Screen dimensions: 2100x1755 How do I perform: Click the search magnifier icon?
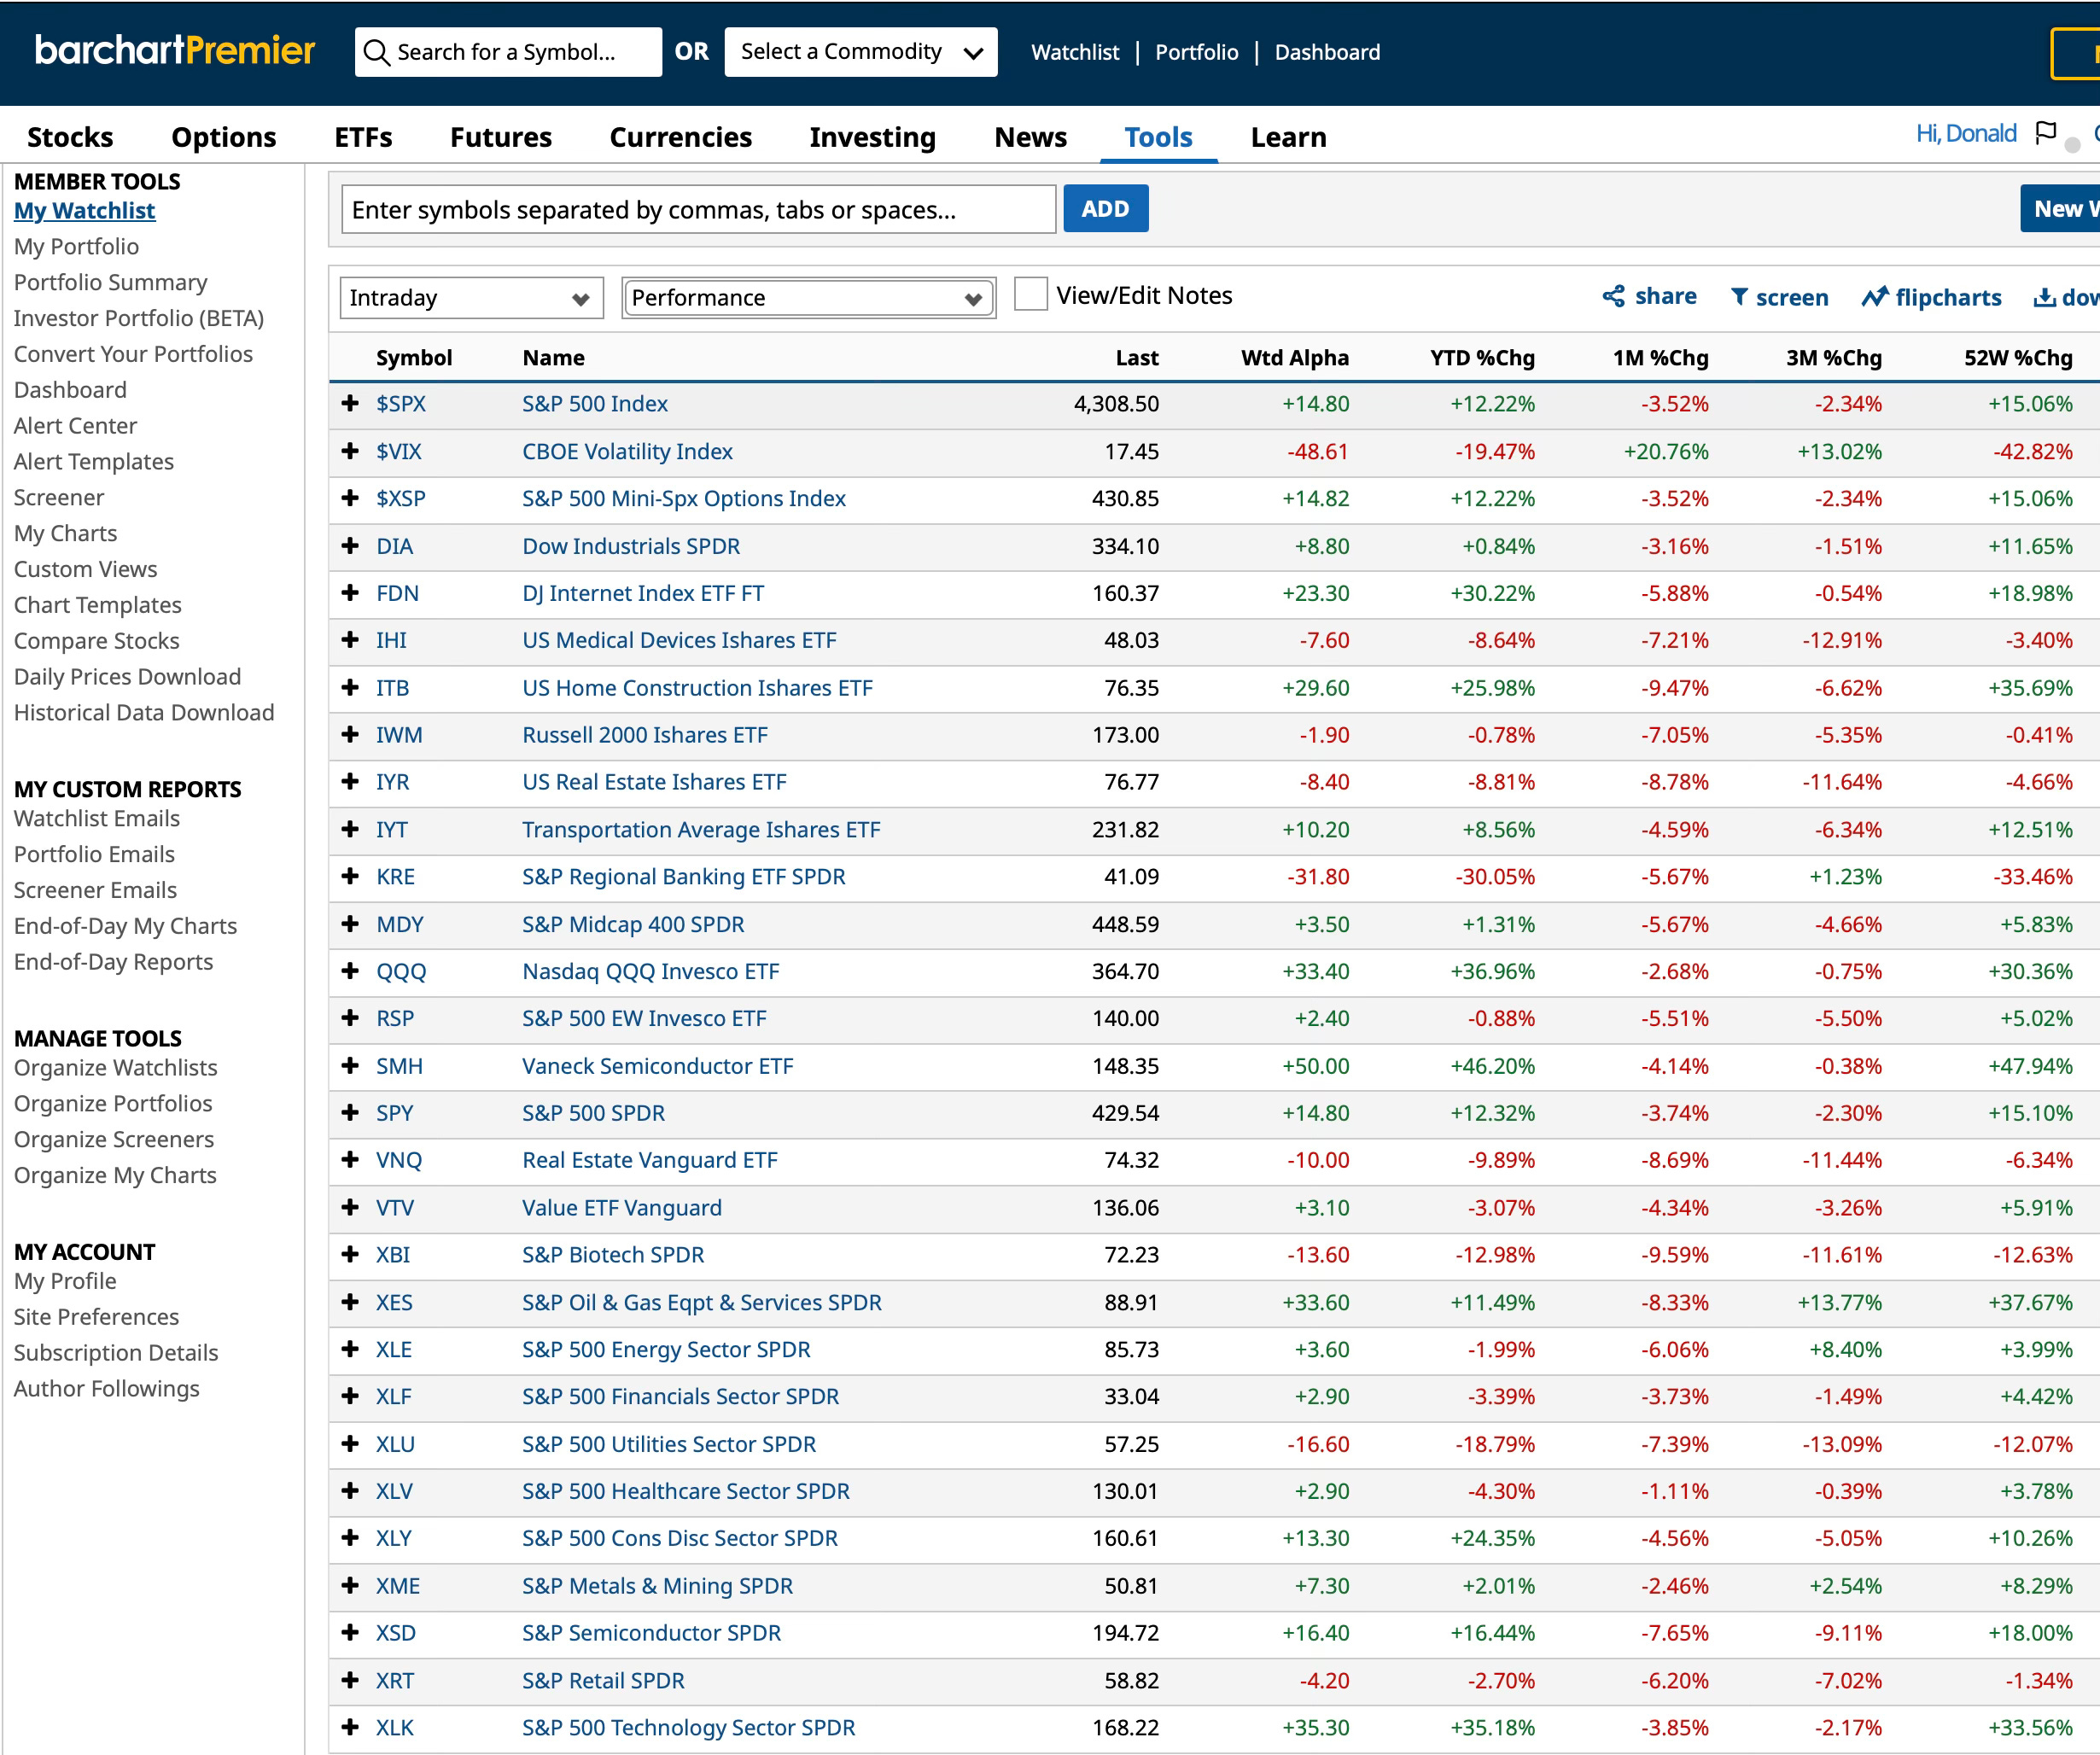coord(376,52)
